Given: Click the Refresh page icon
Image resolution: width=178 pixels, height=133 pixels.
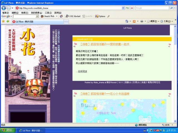Looking at the screenshot, I should [x=127, y=8].
